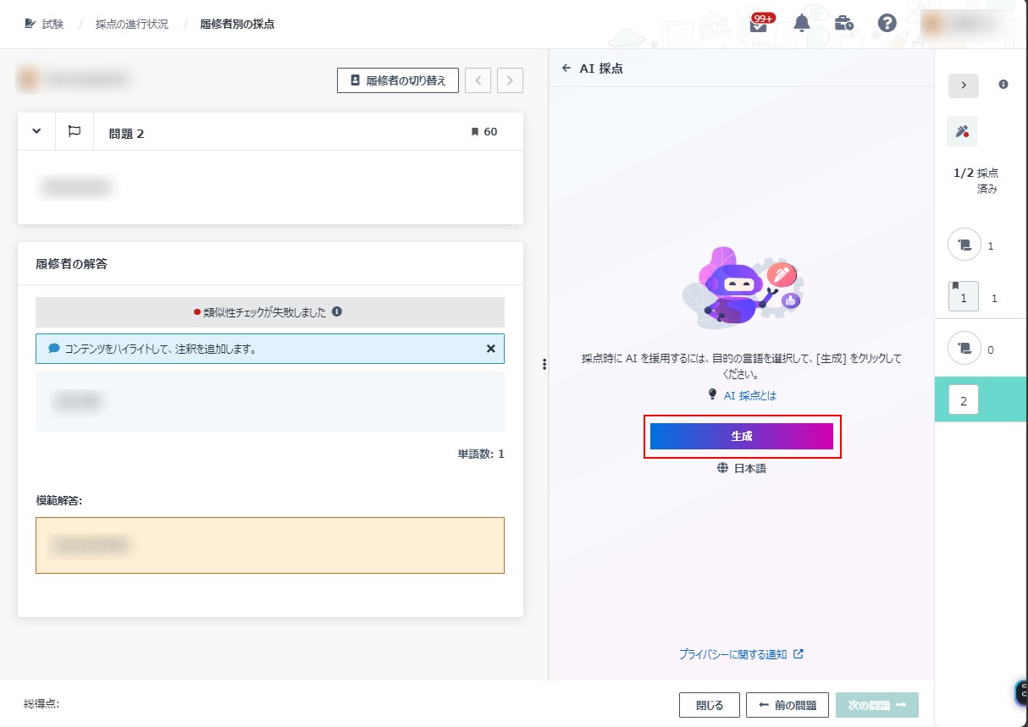Click the info icon in right sidebar

coord(1003,85)
